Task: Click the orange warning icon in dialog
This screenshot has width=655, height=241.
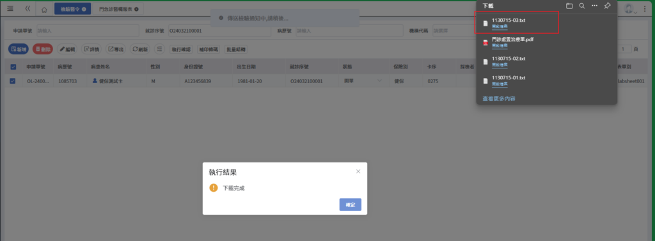Action: [x=214, y=188]
